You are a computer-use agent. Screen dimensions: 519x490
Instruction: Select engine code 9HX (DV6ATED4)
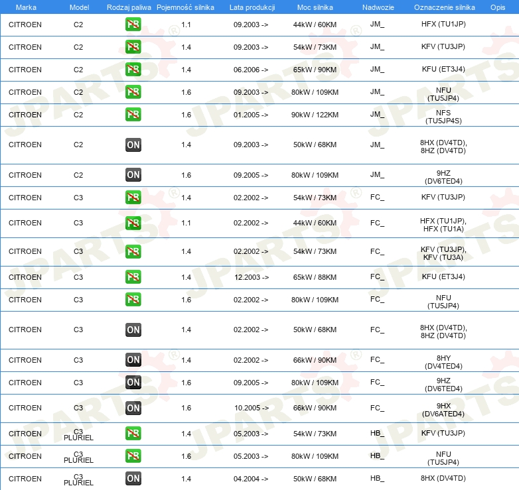443,410
